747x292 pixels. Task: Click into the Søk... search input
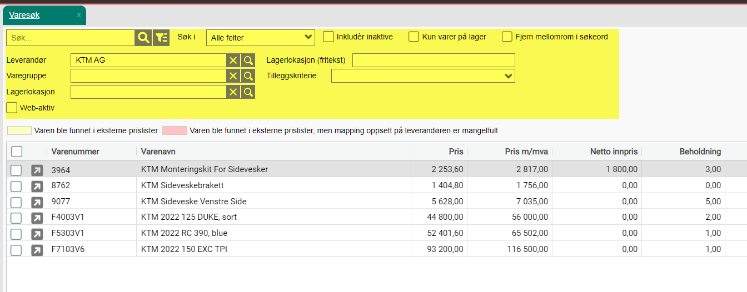click(x=71, y=38)
